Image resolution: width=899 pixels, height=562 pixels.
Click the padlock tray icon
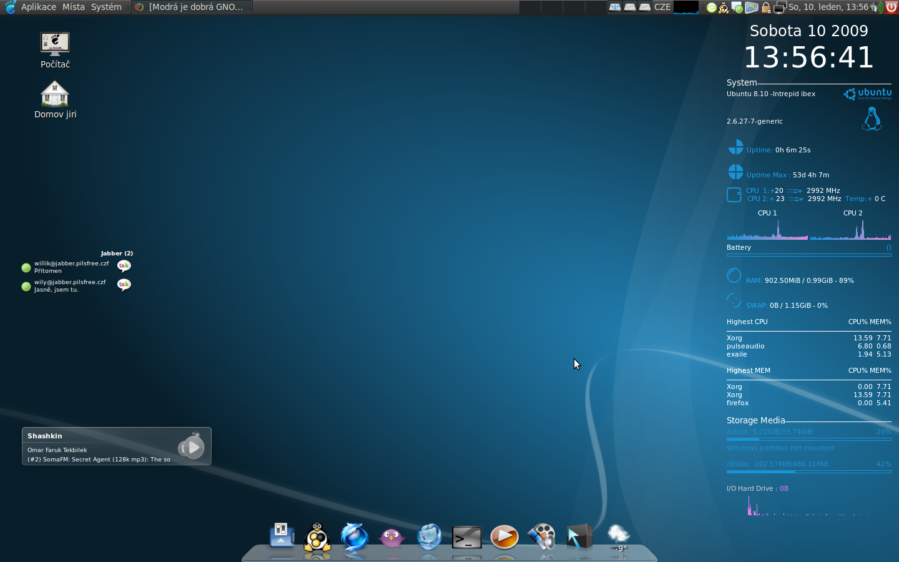[766, 7]
